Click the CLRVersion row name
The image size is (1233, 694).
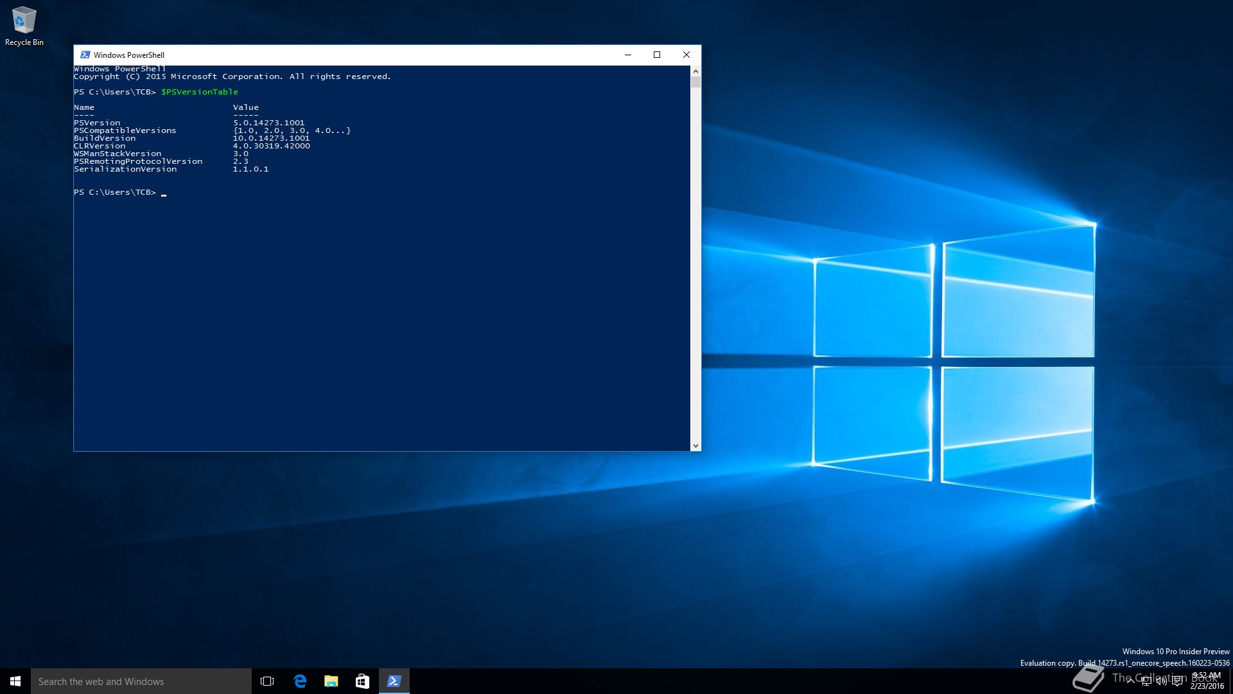click(x=100, y=146)
